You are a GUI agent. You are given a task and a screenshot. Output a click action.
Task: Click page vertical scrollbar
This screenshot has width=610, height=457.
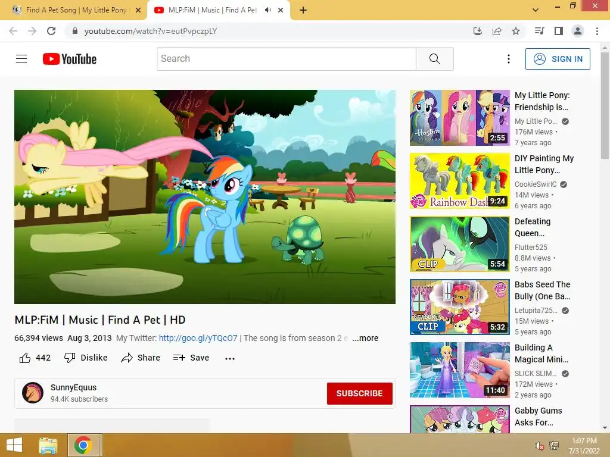point(605,106)
